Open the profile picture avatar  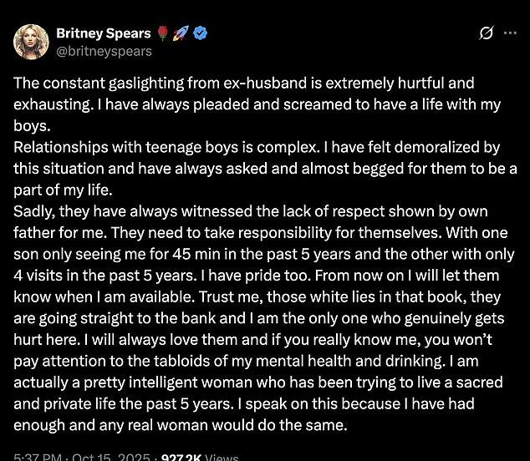[x=31, y=42]
